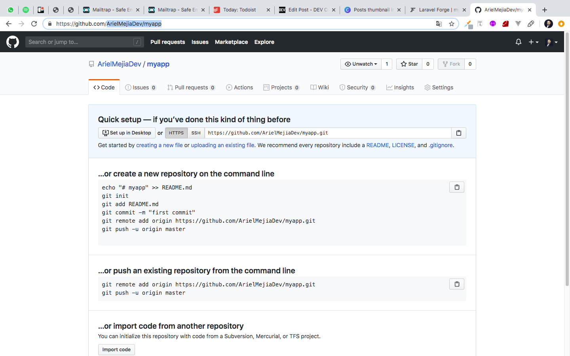Click the T extension icon in toolbar

pyautogui.click(x=480, y=24)
